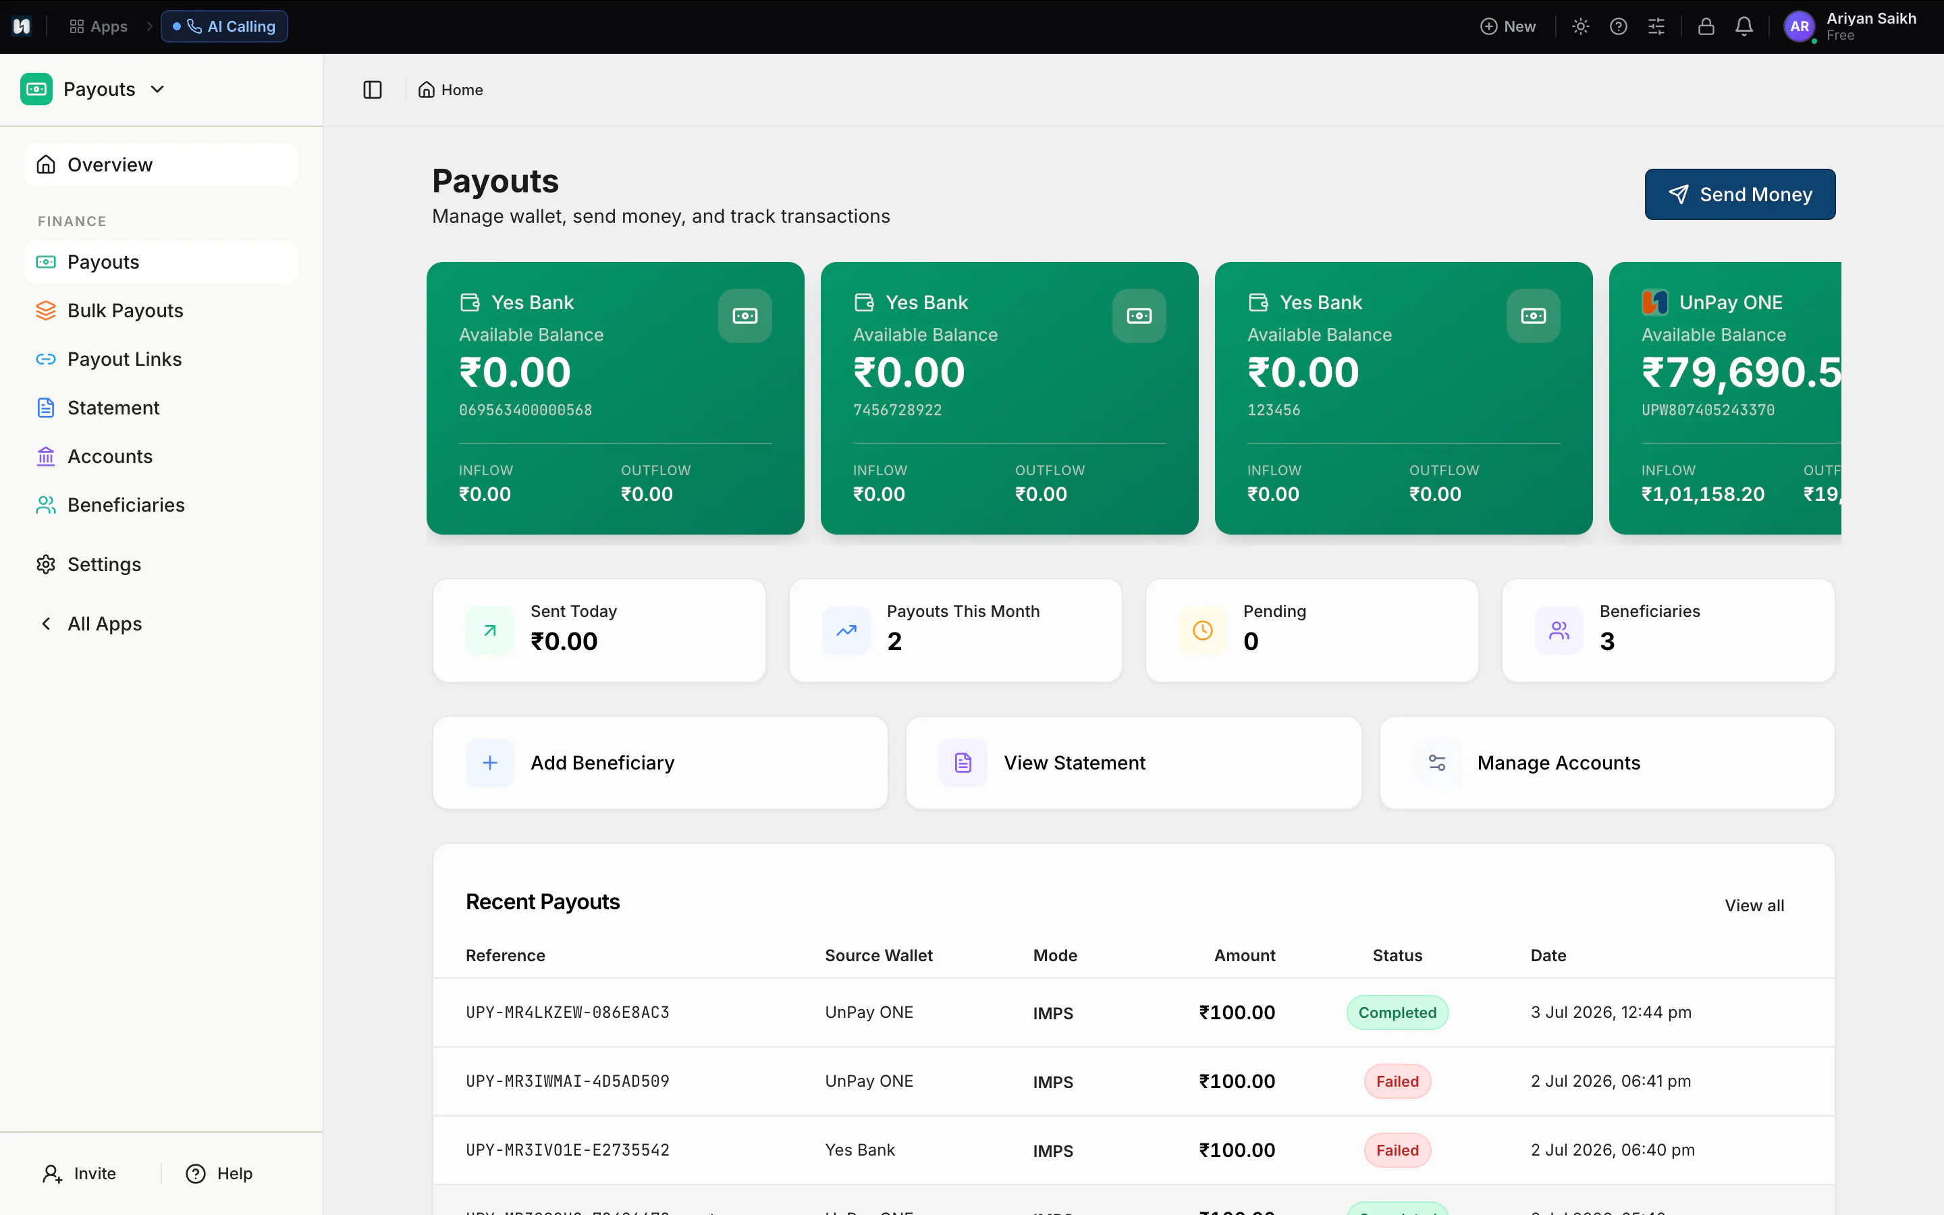
Task: Click the Failed badge for 06:41 pm payout
Action: click(1397, 1081)
